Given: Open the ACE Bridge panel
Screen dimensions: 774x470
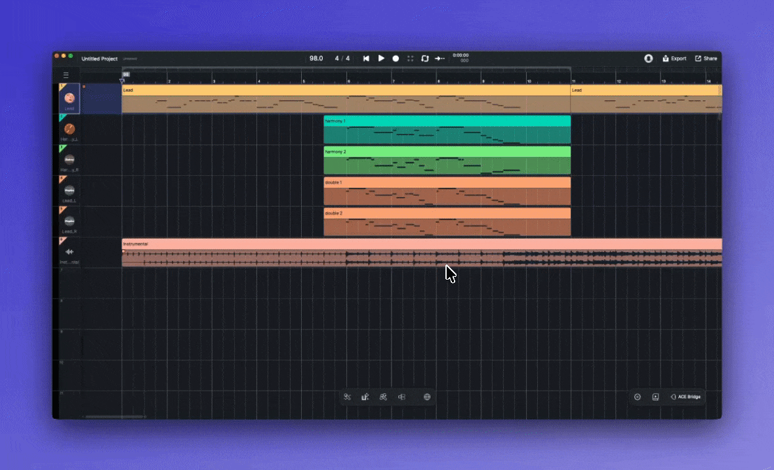Looking at the screenshot, I should (x=685, y=396).
